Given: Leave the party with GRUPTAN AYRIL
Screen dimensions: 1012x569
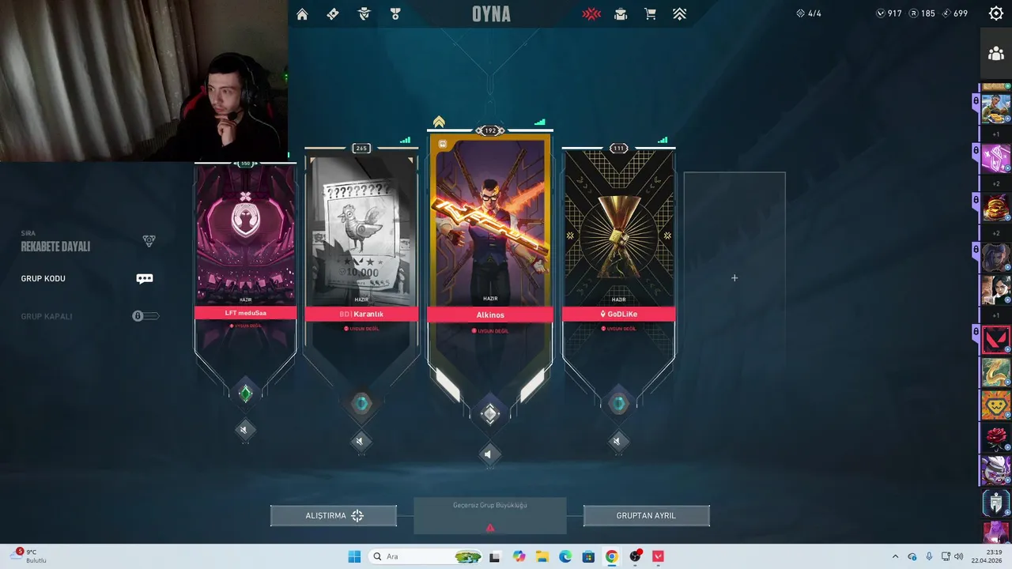Looking at the screenshot, I should [646, 515].
